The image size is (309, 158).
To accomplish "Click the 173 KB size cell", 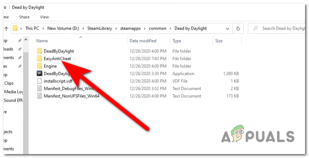I will coord(233,96).
